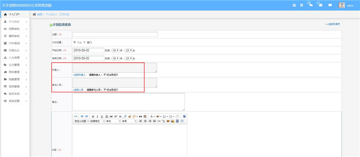The image size is (360, 157).
Task: Open the background highlight color picker
Action: coord(158,116)
